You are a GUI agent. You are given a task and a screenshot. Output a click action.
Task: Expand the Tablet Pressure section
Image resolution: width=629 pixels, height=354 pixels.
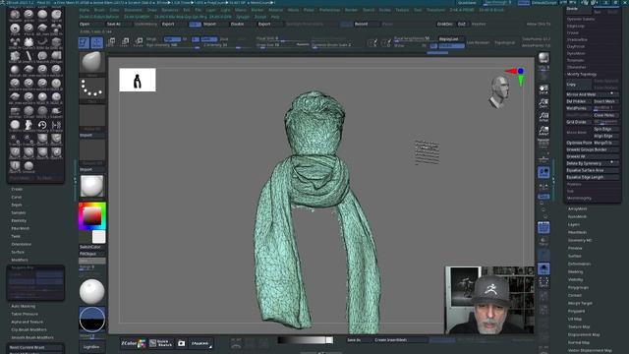pos(25,314)
